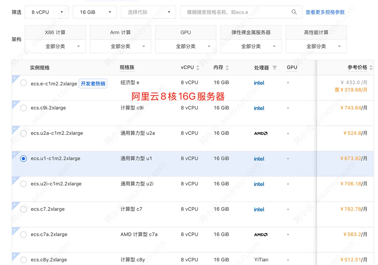The image size is (378, 265).
Task: Switch to Arm 计算 architecture tab
Action: tap(120, 32)
